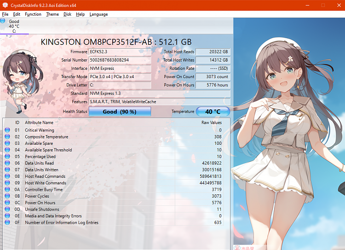This screenshot has width=345, height=250.
Task: Select the C: drive tab showing 40 °C
Action: point(14,26)
